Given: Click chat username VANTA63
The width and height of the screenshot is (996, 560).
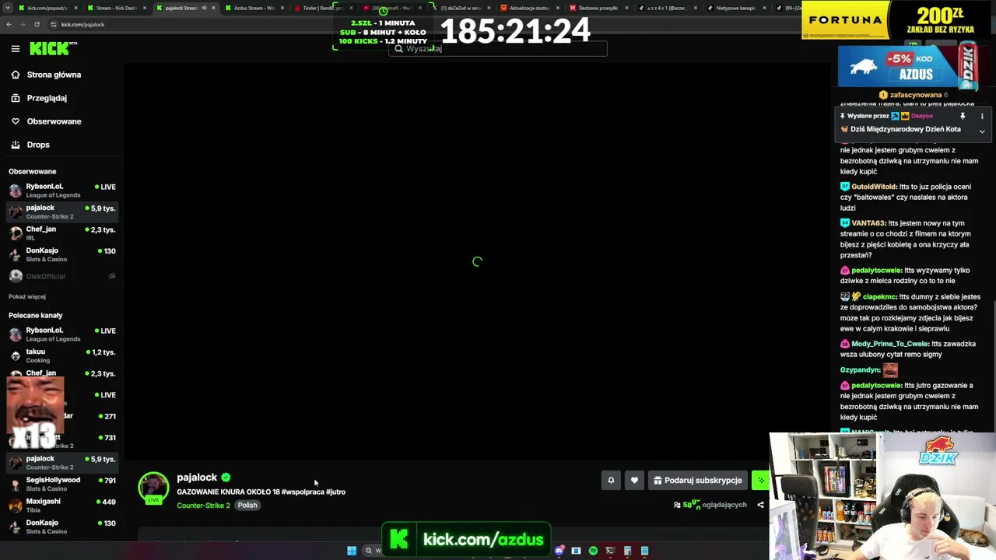Looking at the screenshot, I should coord(868,223).
